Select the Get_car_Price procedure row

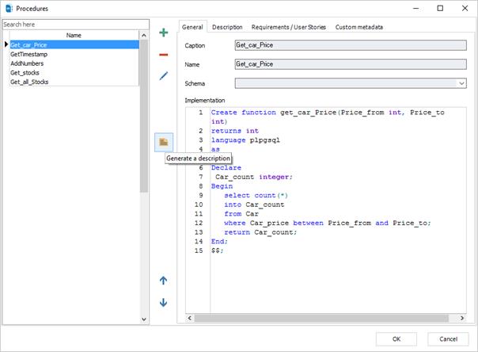pyautogui.click(x=74, y=45)
